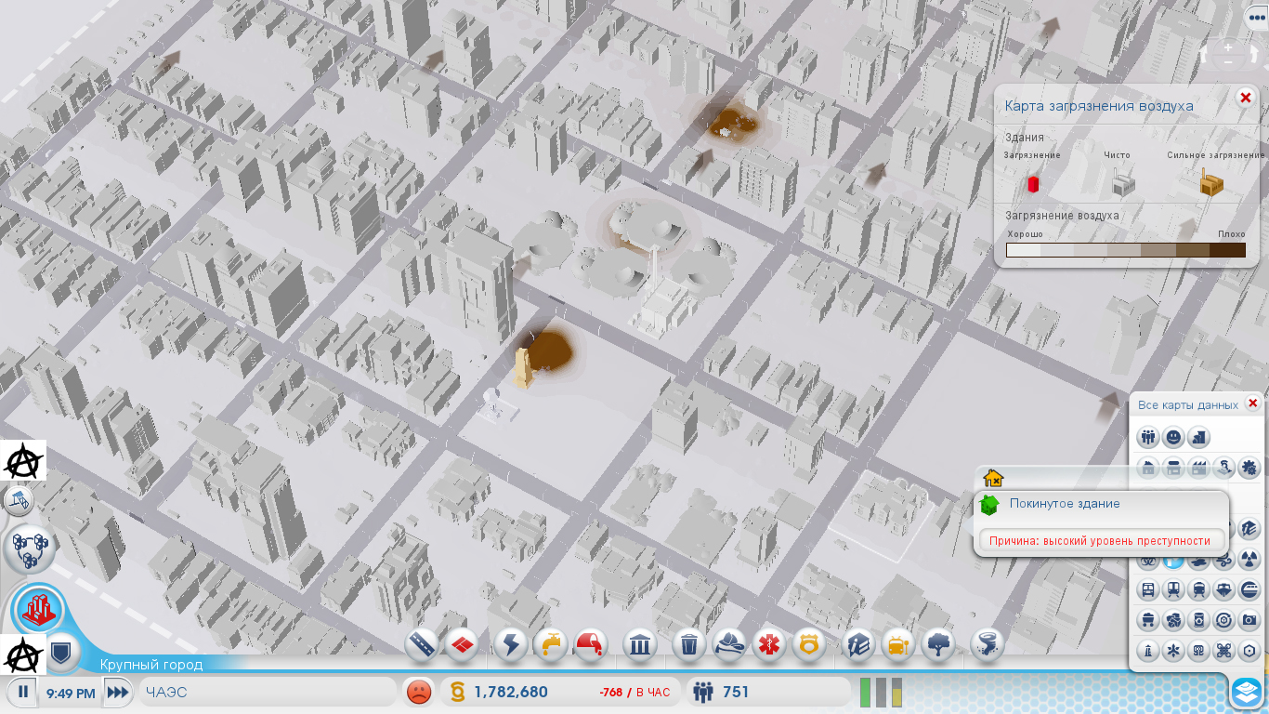Show the coal mining cart data map
The image size is (1269, 714).
[x=1148, y=620]
